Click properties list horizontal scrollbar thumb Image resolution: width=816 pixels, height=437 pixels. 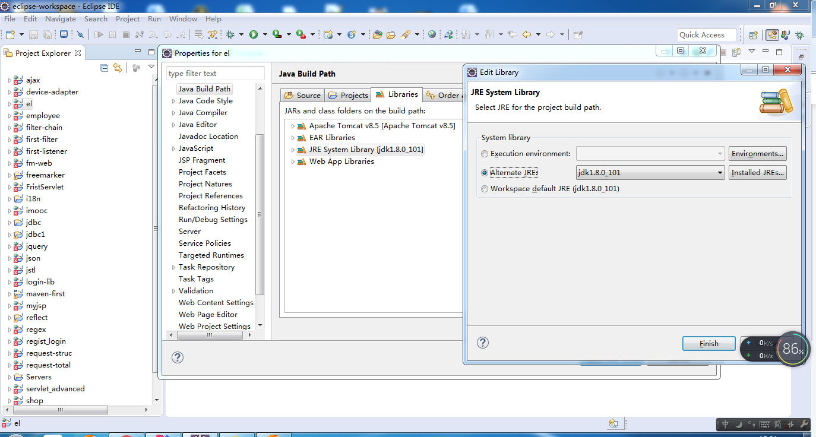(x=209, y=335)
